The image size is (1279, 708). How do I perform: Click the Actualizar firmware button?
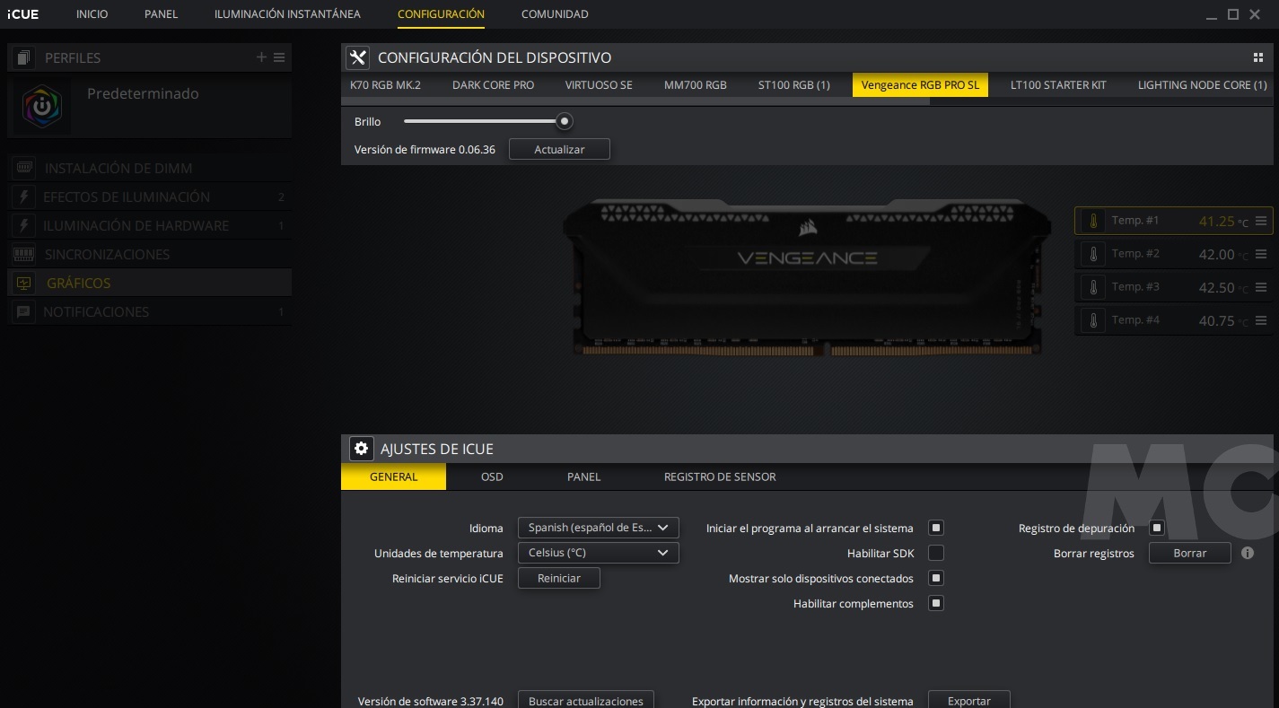tap(559, 149)
